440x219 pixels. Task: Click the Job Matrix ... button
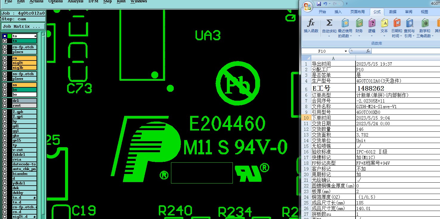click(23, 26)
